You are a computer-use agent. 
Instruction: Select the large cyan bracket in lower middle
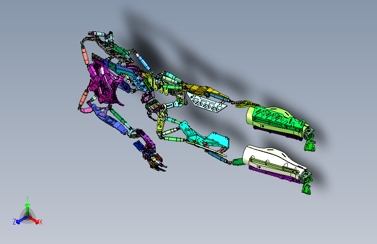coord(204,137)
